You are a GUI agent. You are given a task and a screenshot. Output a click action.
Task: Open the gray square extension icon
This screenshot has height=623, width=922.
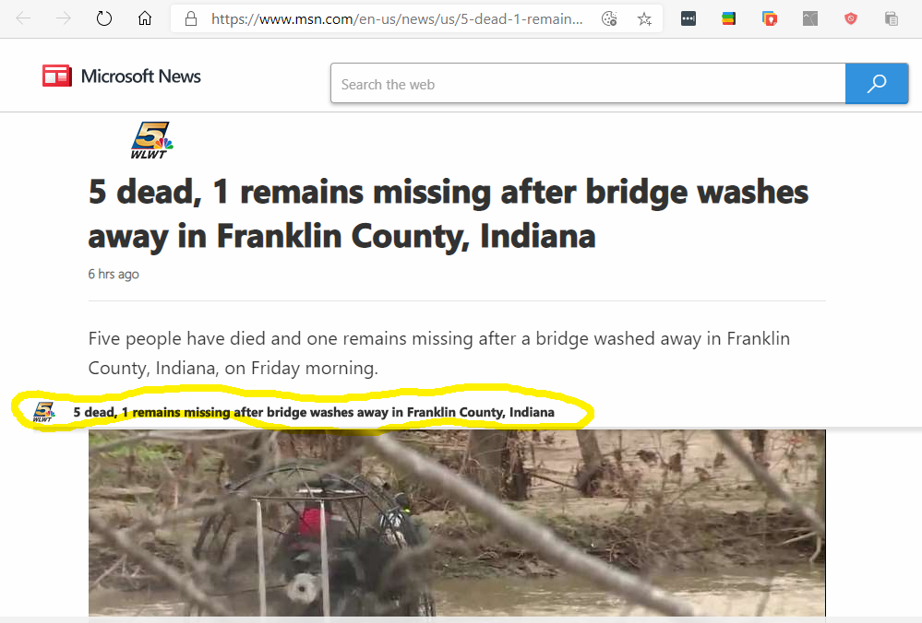(810, 18)
